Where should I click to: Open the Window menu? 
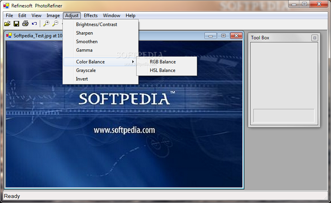pos(112,16)
